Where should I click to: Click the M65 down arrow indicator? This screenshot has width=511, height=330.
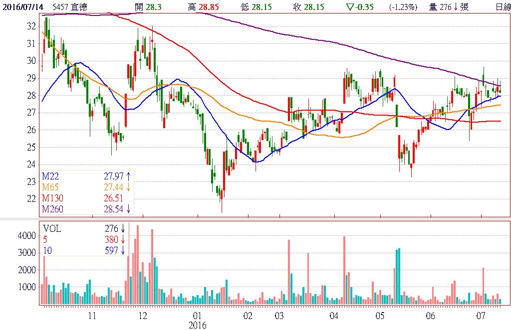pyautogui.click(x=128, y=186)
